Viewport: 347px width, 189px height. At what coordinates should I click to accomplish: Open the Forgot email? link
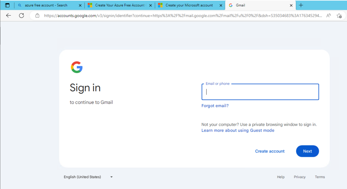click(215, 106)
